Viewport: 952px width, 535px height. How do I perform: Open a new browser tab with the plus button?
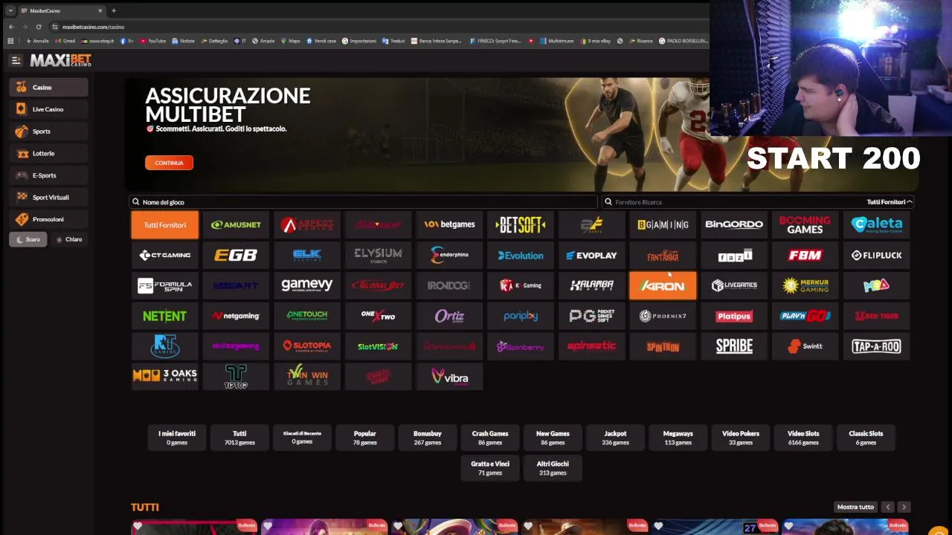pos(114,10)
